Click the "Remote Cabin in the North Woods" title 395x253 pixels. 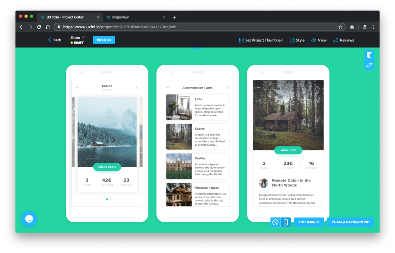[291, 183]
